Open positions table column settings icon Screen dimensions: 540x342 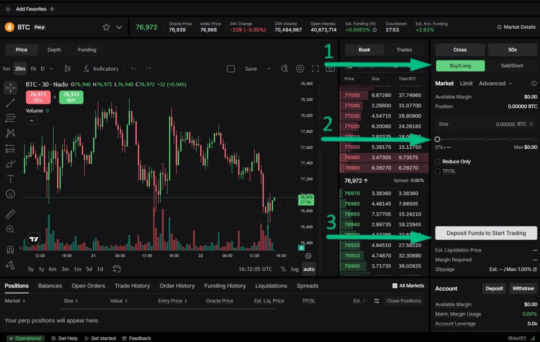coord(376,301)
